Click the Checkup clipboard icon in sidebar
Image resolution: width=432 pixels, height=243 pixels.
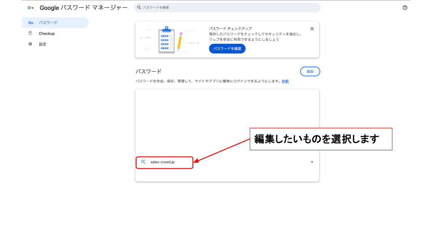coord(30,33)
